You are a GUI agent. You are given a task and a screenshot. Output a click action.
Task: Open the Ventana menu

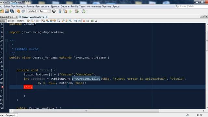107,6
